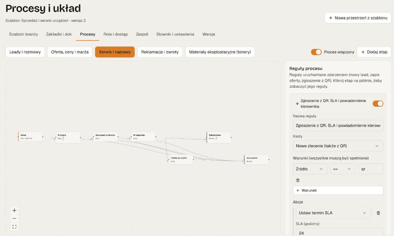Select the Leady i rozmowy process

click(x=25, y=52)
